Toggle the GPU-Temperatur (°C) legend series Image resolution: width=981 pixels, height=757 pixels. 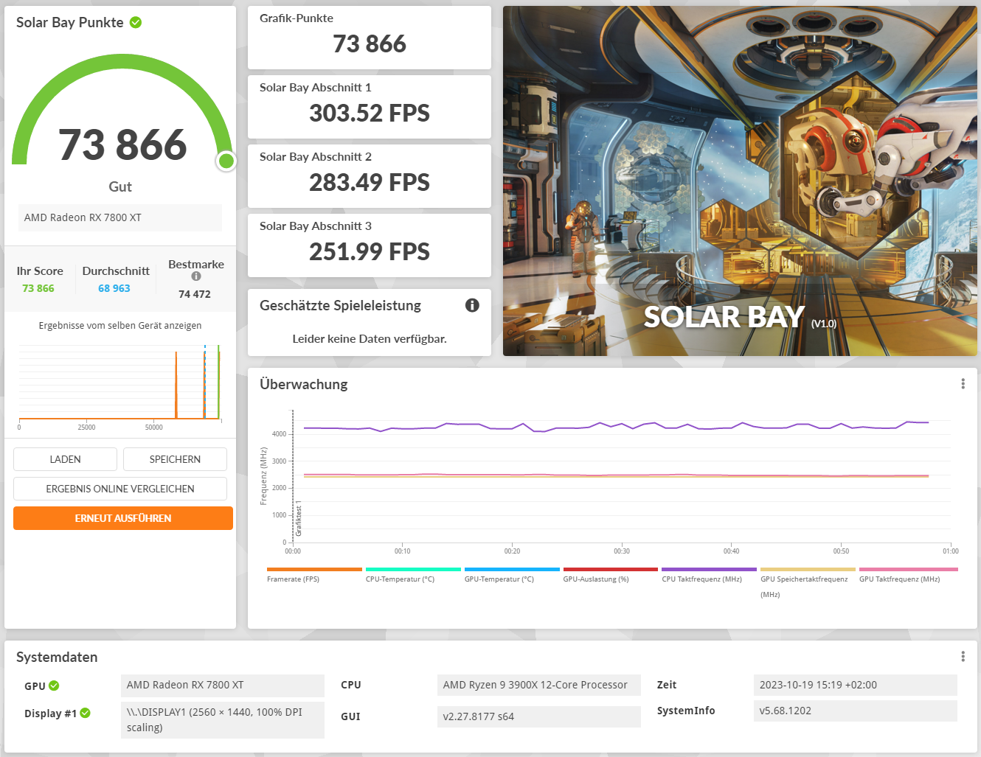512,575
